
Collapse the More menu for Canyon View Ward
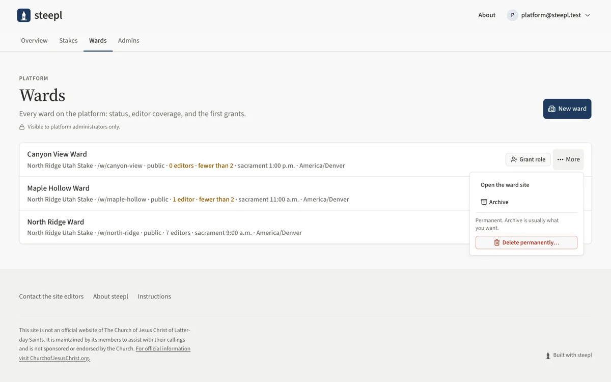[x=568, y=159]
